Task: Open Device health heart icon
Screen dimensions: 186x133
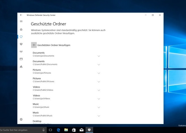Action: point(21,44)
